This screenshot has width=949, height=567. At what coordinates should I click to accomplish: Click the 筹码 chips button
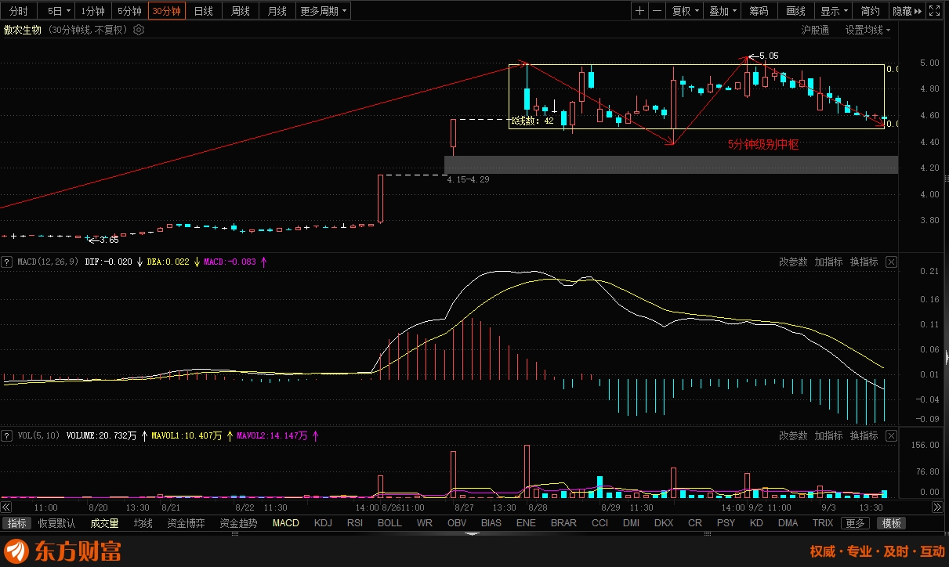(759, 11)
